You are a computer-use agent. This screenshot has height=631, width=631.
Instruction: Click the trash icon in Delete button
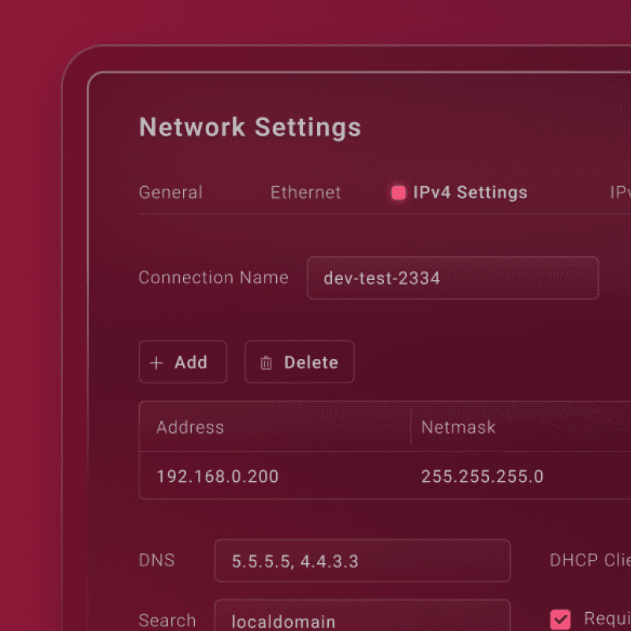click(266, 363)
